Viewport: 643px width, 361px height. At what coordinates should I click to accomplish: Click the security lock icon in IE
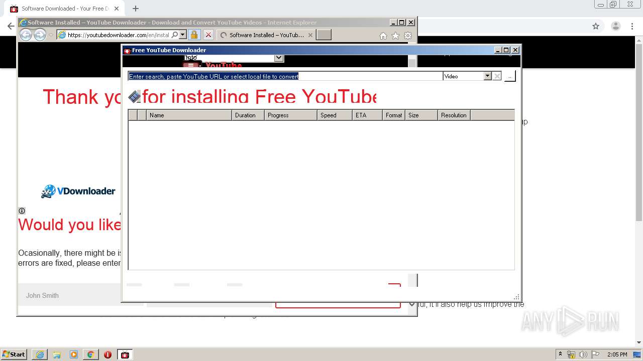(194, 35)
